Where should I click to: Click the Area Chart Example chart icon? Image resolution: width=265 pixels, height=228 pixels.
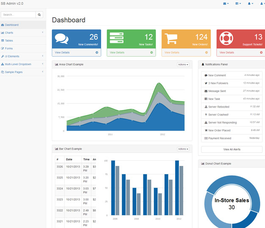[56, 65]
